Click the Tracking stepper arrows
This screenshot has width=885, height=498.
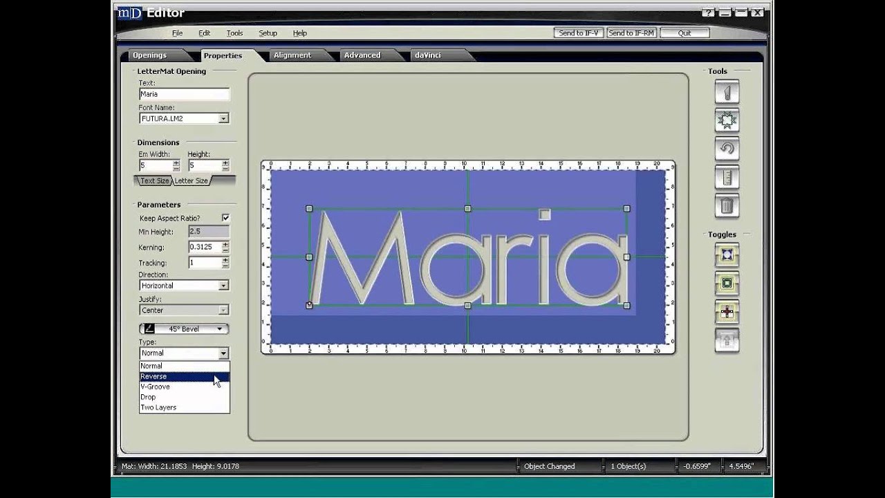click(x=225, y=263)
